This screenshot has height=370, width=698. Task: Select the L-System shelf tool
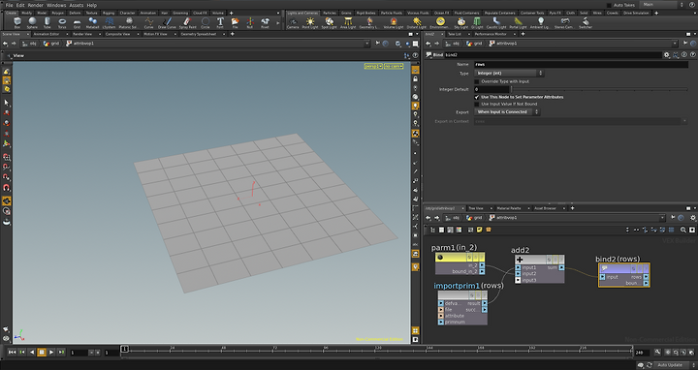click(109, 22)
